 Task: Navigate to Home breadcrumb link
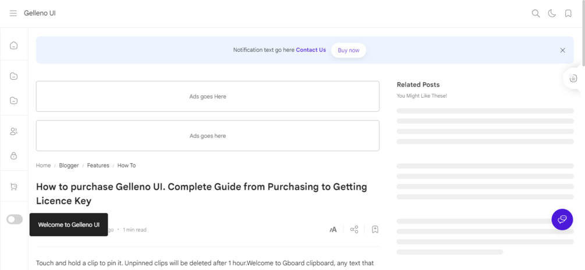[x=44, y=166]
